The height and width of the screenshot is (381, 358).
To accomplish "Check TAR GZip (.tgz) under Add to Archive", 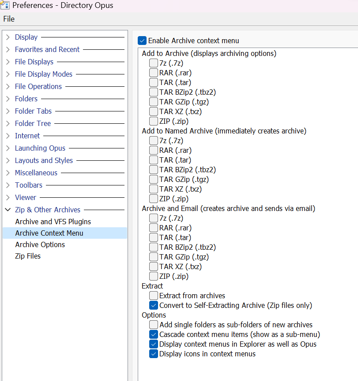I will pos(154,102).
